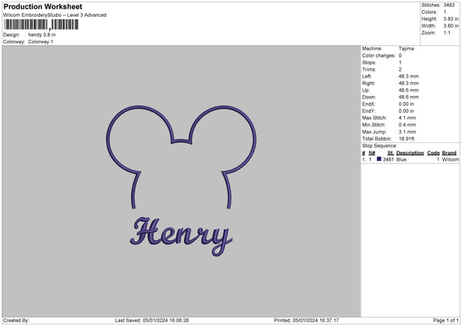Click the Brand column header

pos(450,153)
